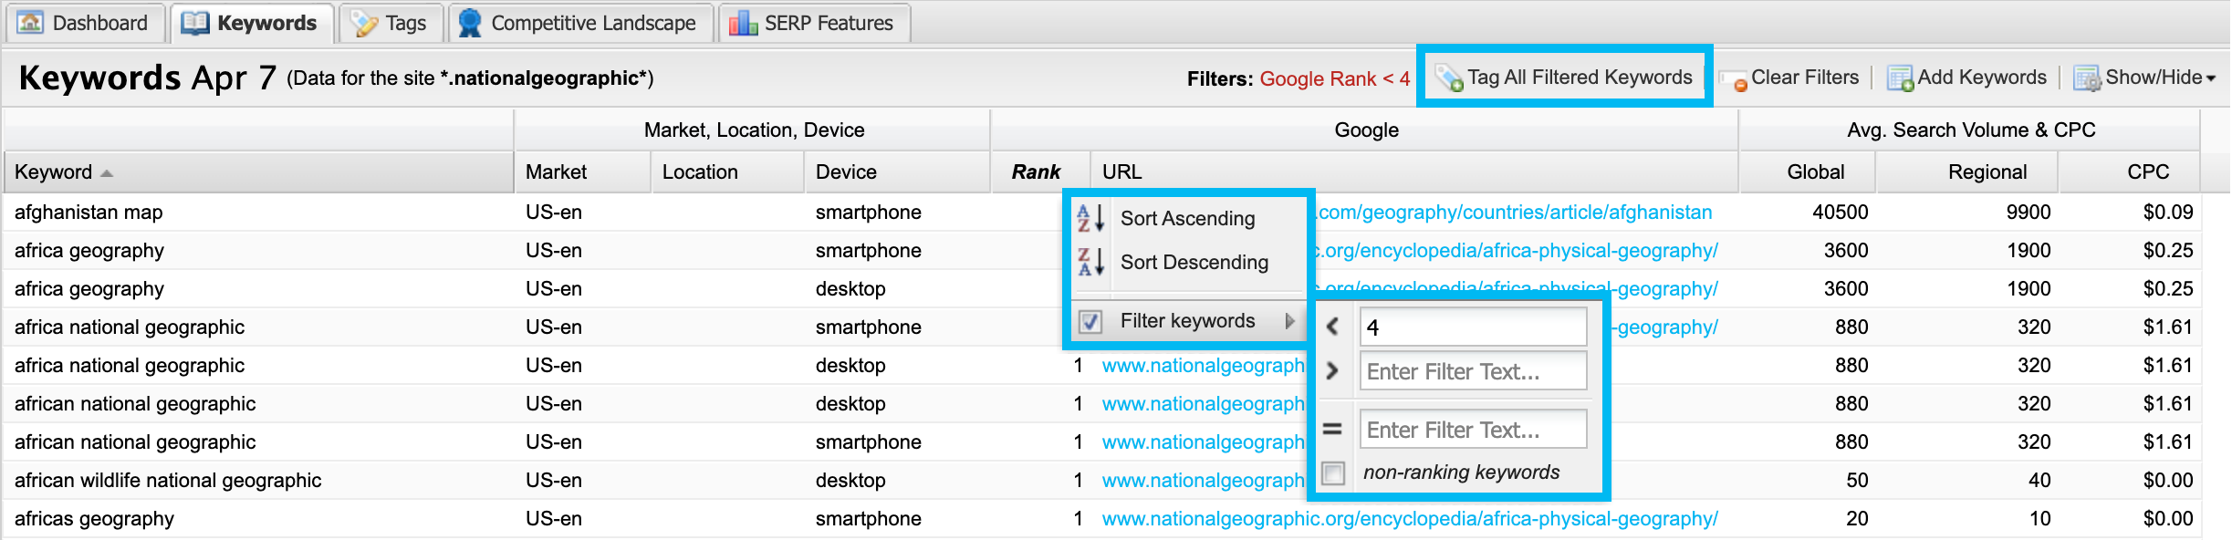
Task: Click the Clear Filters icon
Action: (x=1733, y=79)
